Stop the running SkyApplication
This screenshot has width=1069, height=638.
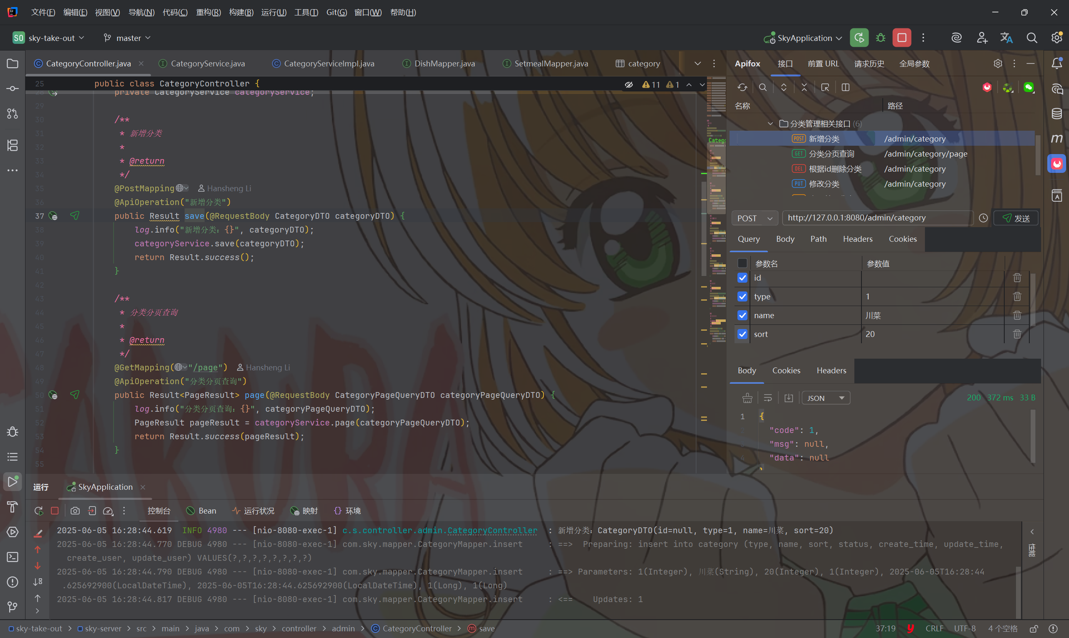[902, 38]
